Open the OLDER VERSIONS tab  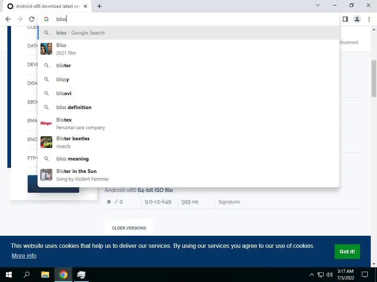coord(129,228)
